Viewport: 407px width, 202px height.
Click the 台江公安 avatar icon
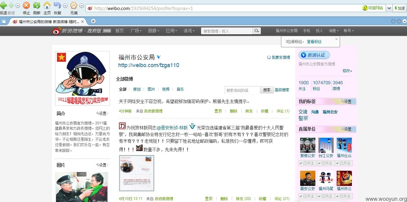tap(326, 145)
